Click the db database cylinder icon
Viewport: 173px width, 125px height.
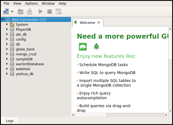[x=12, y=44]
